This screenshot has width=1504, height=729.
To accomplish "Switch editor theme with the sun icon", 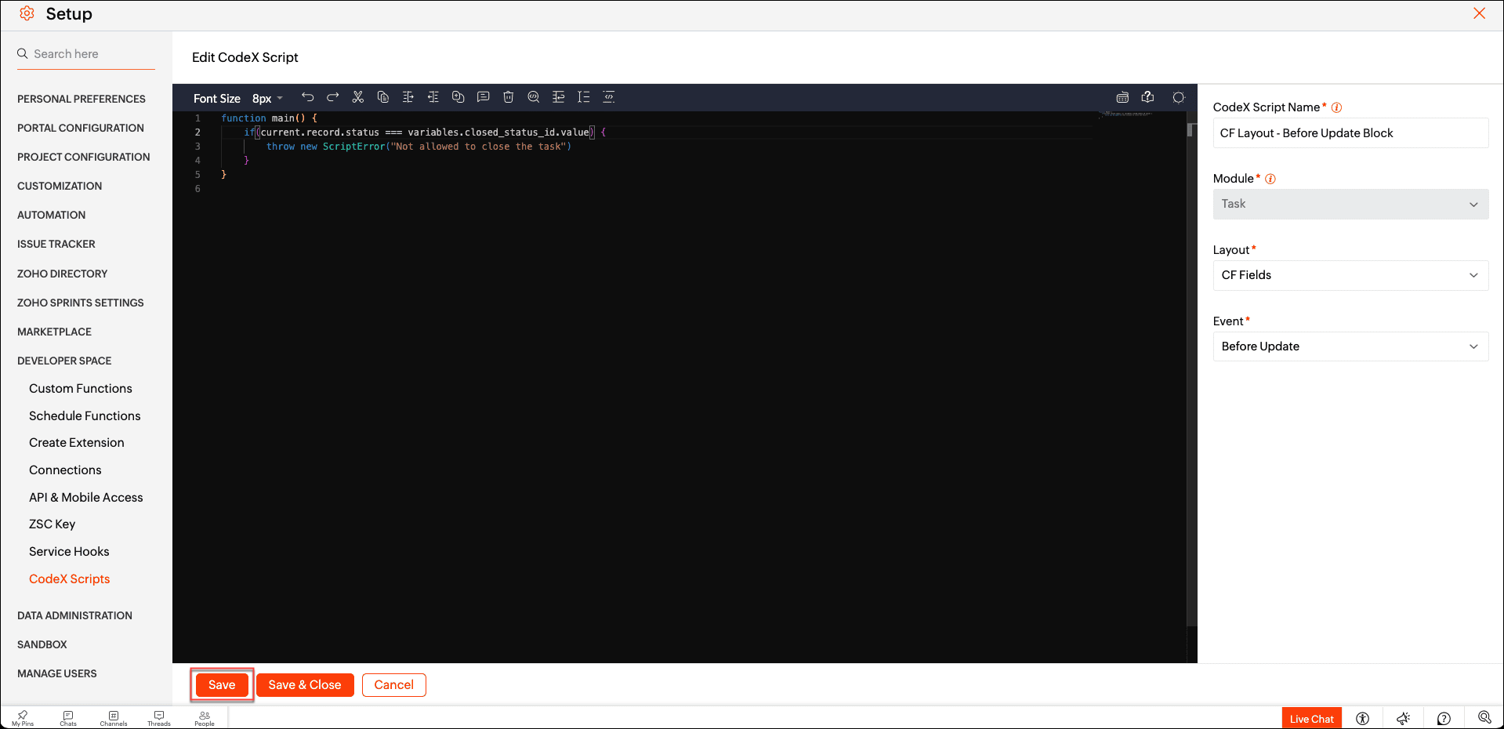I will [x=1179, y=97].
